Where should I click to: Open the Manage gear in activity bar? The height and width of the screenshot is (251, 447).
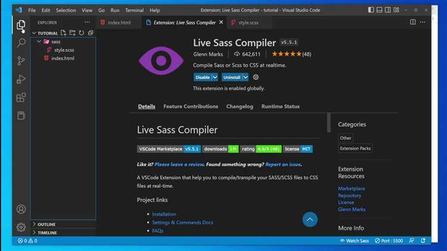tap(21, 227)
